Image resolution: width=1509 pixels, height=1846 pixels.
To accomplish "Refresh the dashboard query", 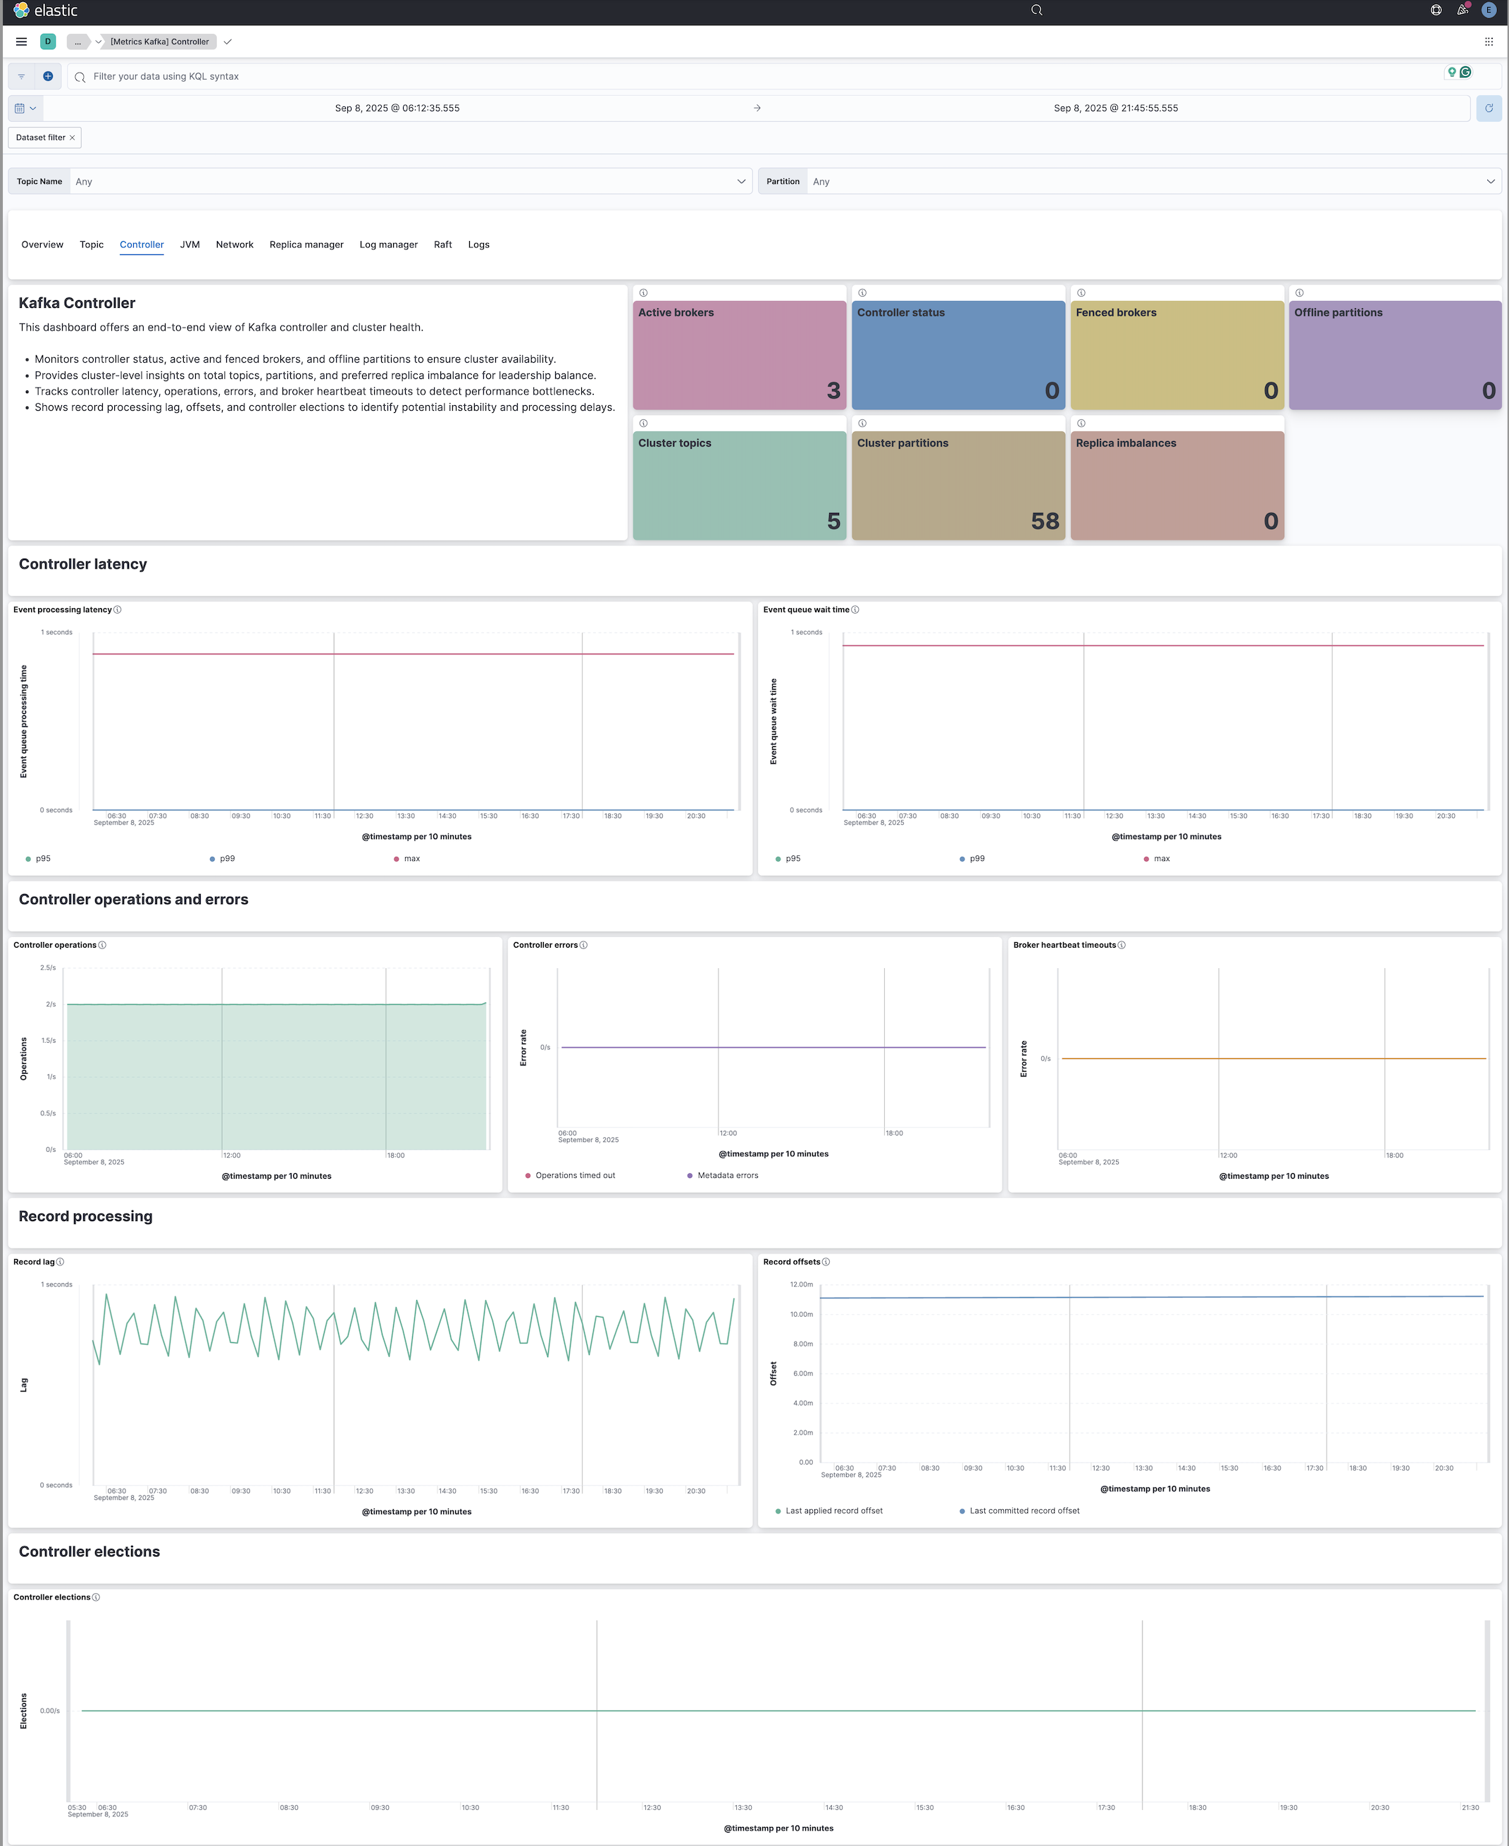I will coord(1488,109).
